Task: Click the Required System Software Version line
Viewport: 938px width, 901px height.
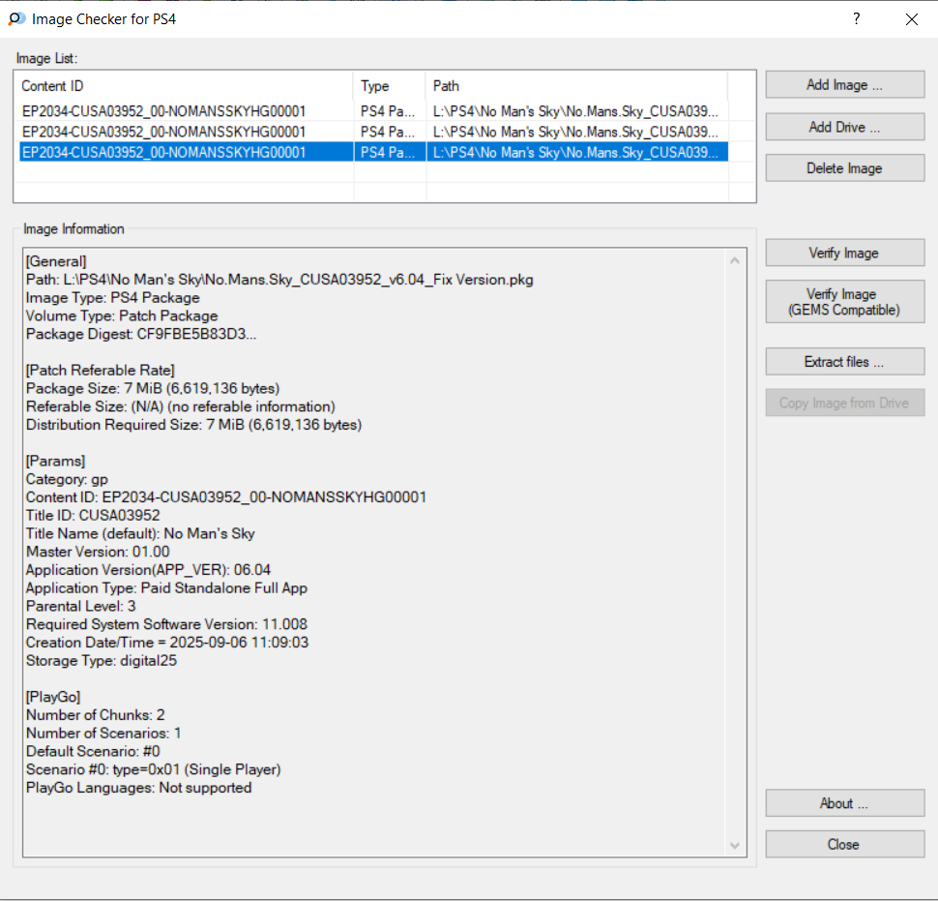Action: tap(166, 624)
